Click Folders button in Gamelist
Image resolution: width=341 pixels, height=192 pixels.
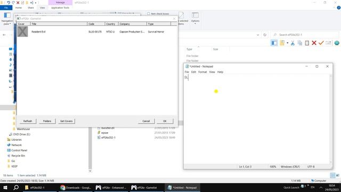point(47,121)
